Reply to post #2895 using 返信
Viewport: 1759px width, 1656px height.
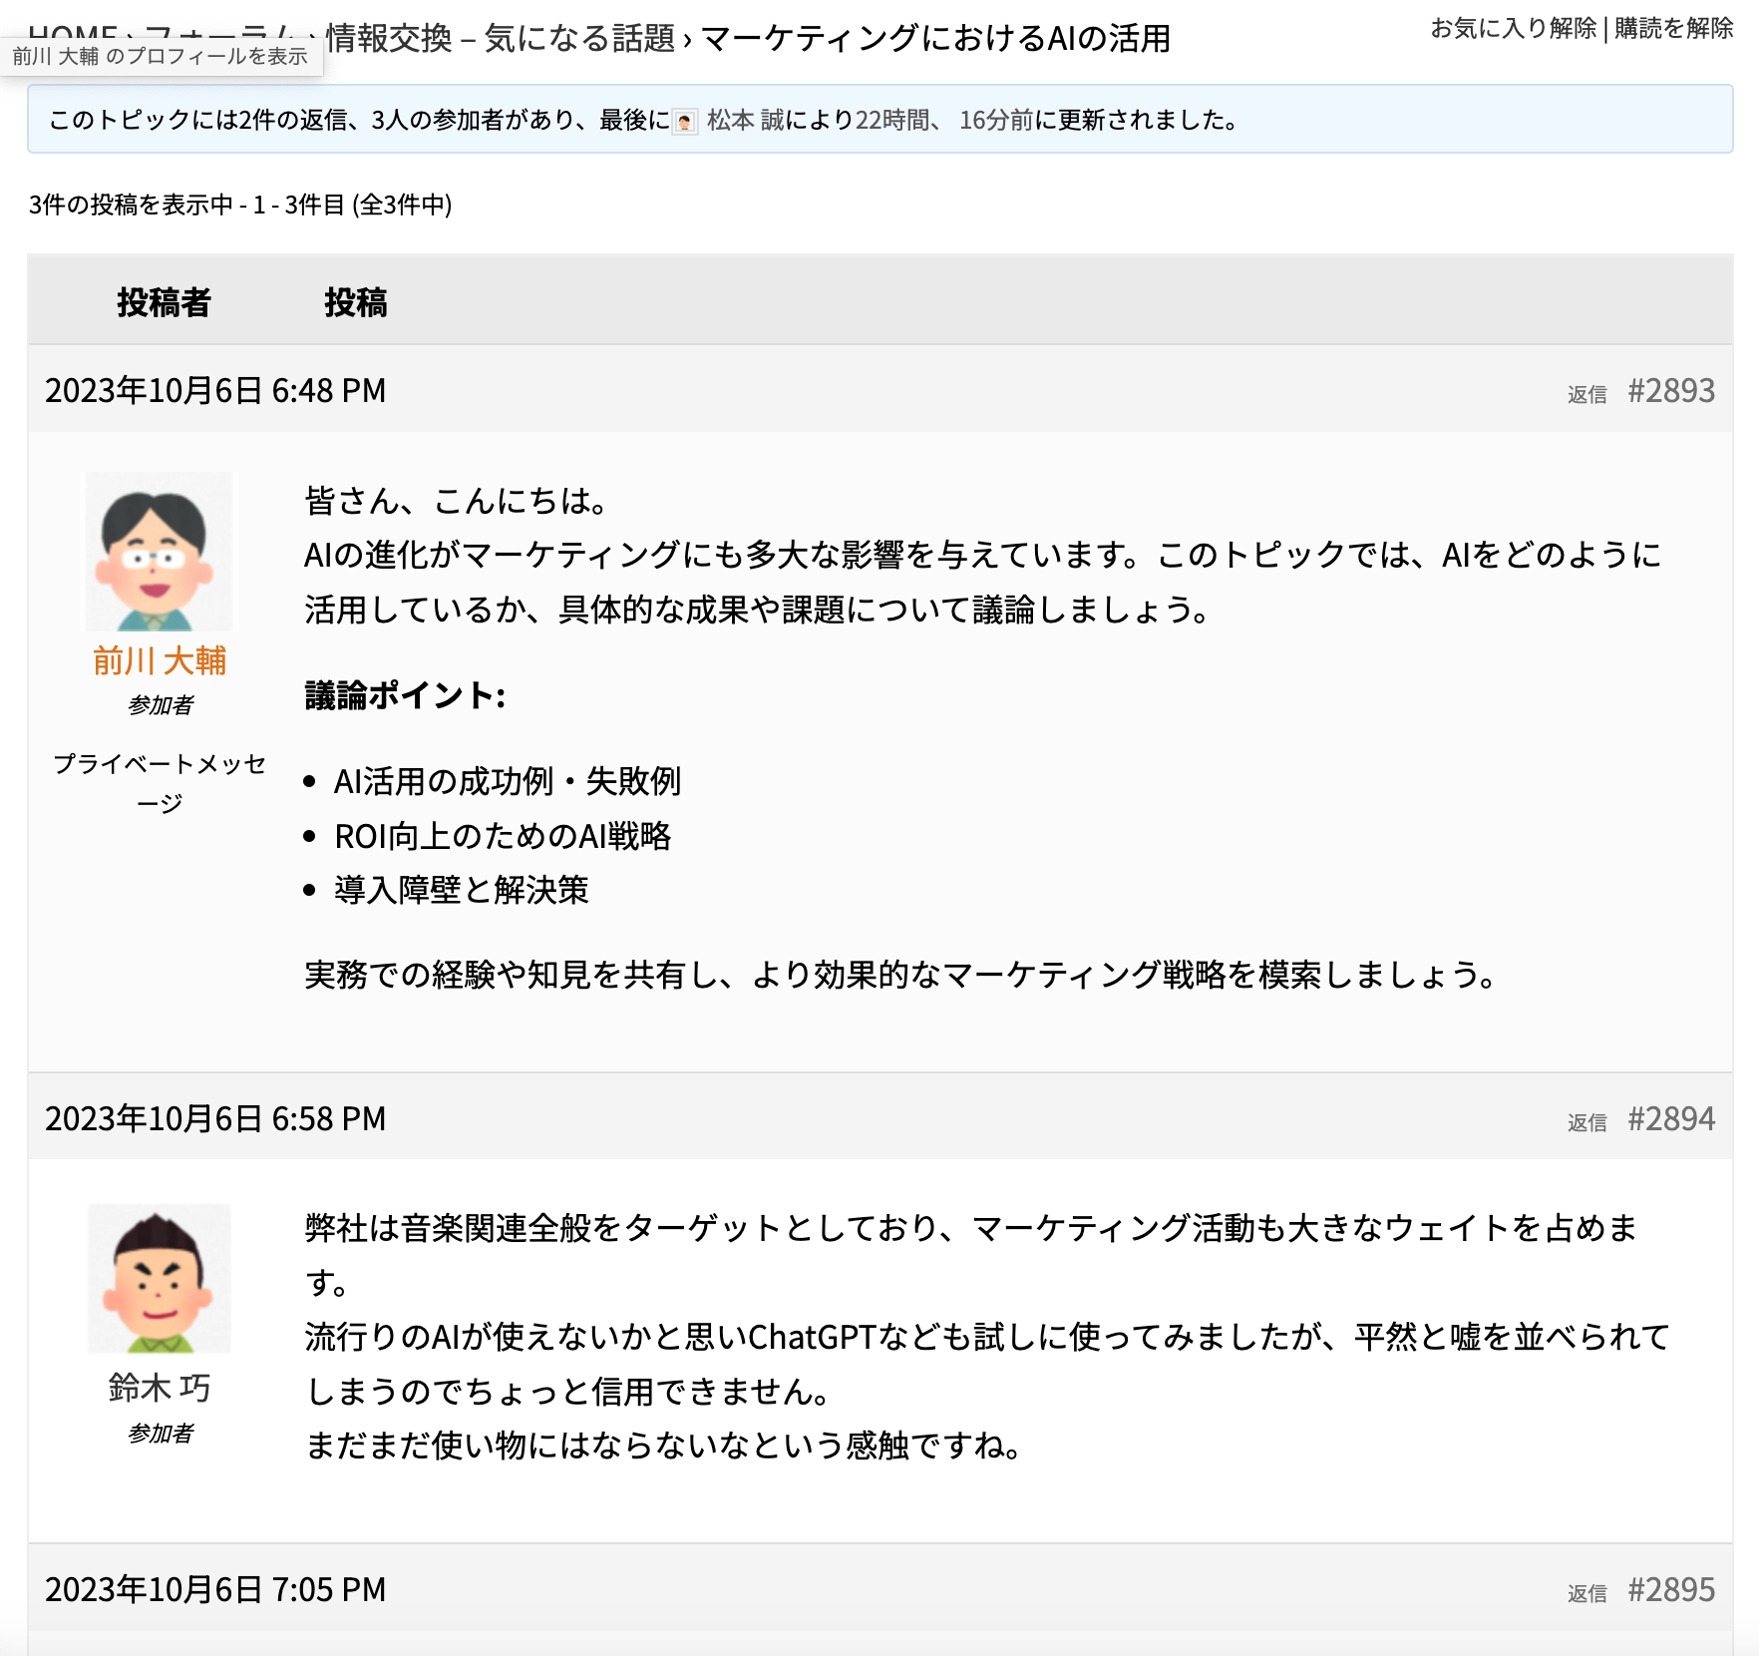(x=1585, y=1593)
